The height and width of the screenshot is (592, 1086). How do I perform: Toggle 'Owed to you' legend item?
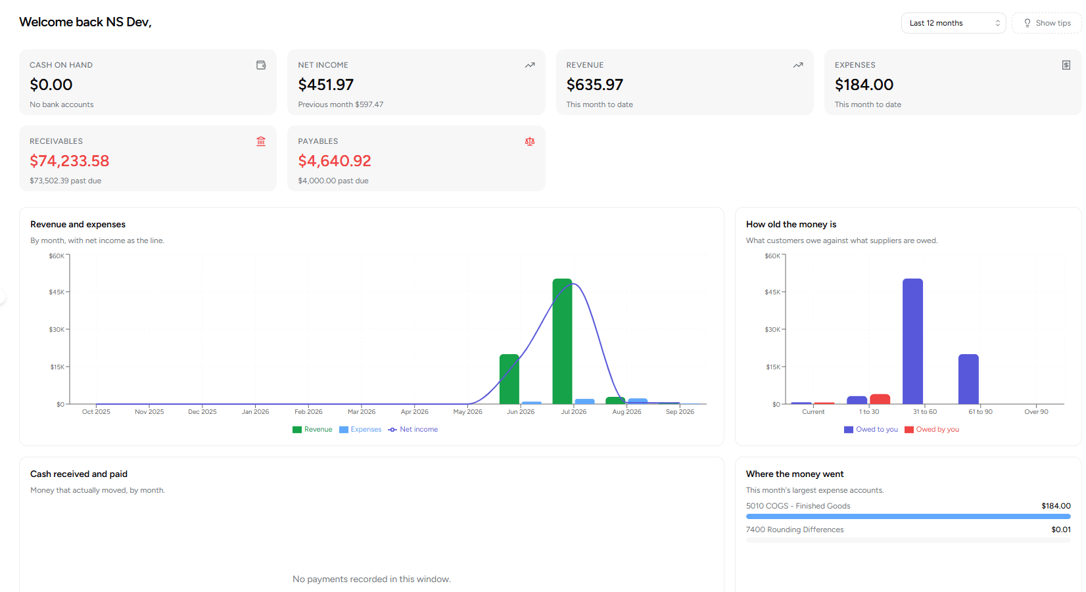(x=871, y=430)
